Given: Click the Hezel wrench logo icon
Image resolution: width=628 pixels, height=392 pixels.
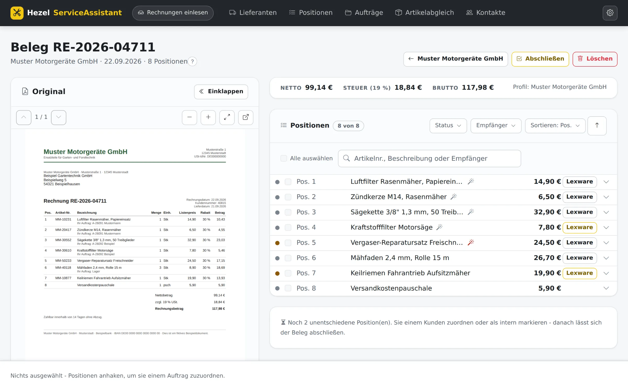Looking at the screenshot, I should click(x=17, y=13).
